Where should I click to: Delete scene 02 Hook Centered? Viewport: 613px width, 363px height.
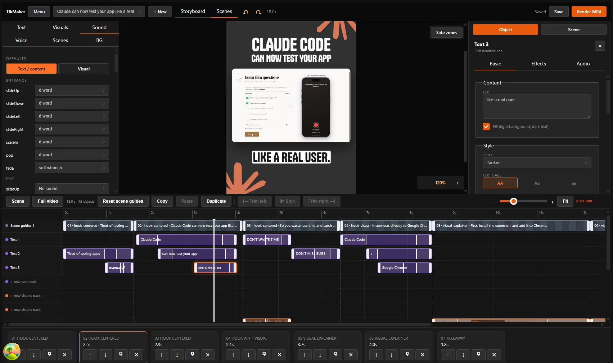click(x=136, y=355)
